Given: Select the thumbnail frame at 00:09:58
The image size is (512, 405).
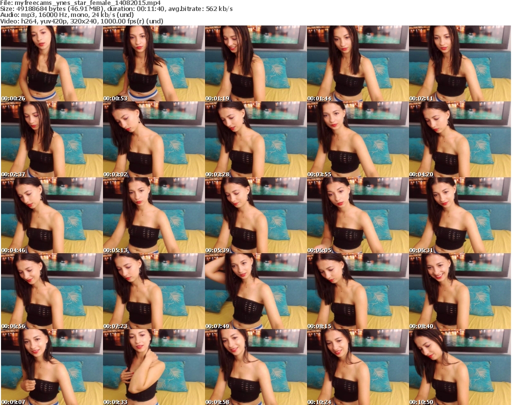Looking at the screenshot, I should (x=255, y=367).
